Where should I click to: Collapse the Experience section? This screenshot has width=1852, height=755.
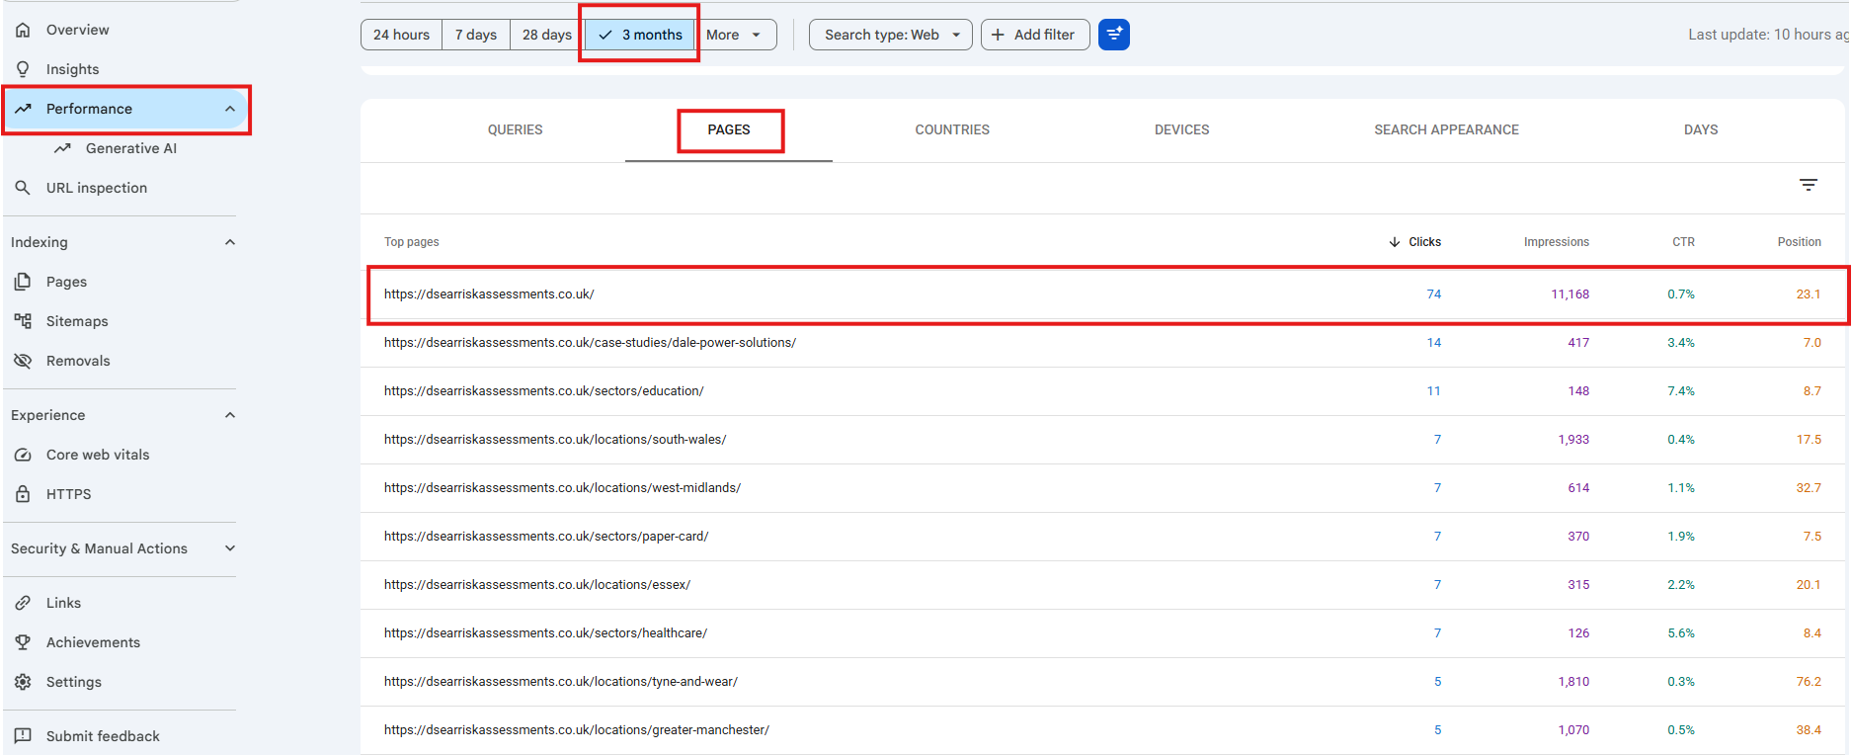230,415
